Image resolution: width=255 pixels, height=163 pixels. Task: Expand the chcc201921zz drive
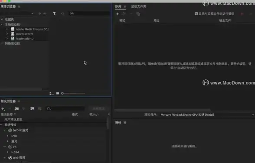tap(7, 34)
